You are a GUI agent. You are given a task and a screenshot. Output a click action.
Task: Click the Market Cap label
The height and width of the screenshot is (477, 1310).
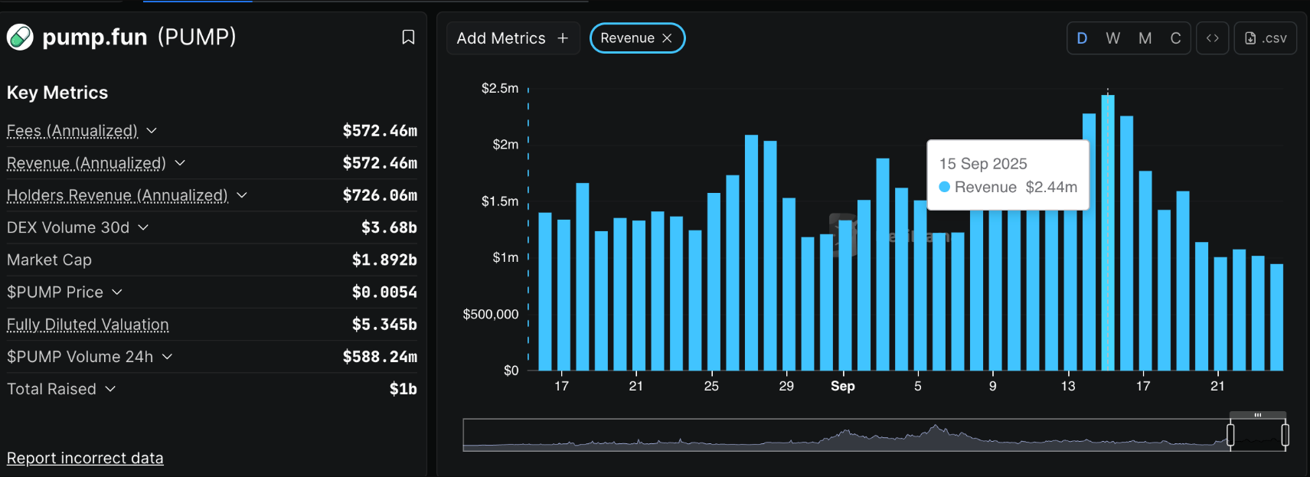tap(49, 260)
